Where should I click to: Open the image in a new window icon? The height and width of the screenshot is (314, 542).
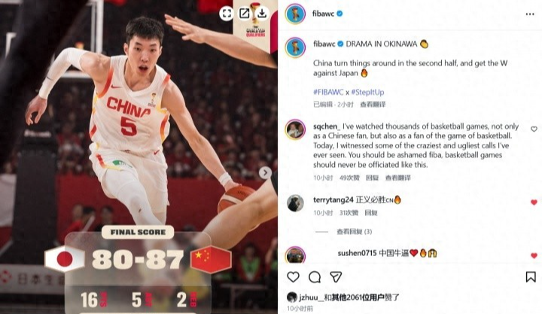(245, 14)
